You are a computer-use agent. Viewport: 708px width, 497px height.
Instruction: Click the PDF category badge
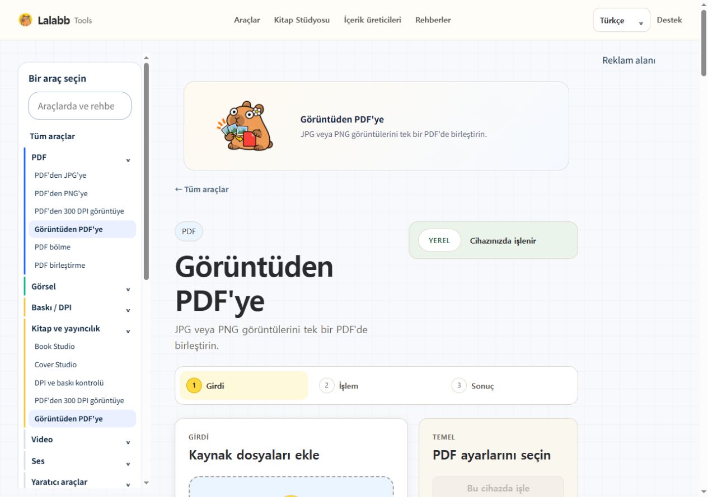click(189, 231)
